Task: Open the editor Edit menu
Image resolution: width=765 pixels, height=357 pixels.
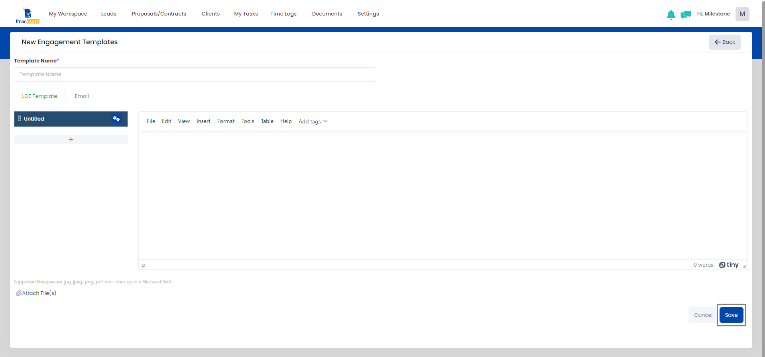Action: tap(167, 121)
